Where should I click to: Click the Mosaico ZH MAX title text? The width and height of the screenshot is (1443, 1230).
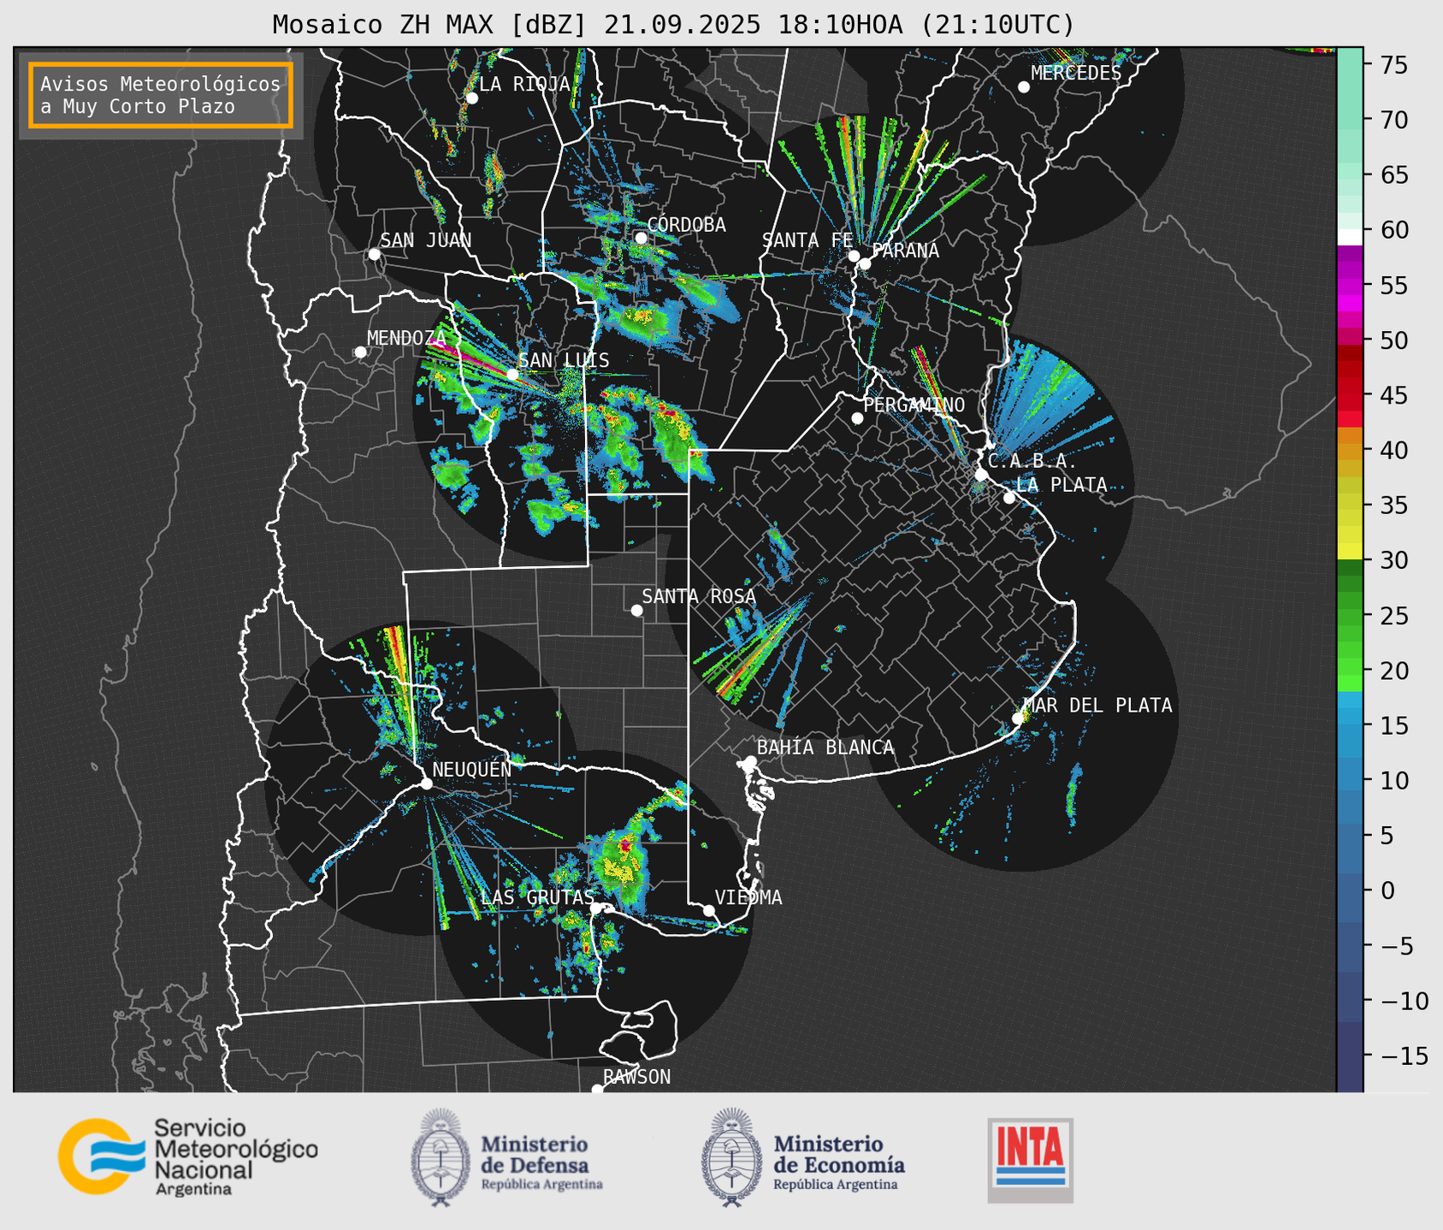pyautogui.click(x=672, y=25)
